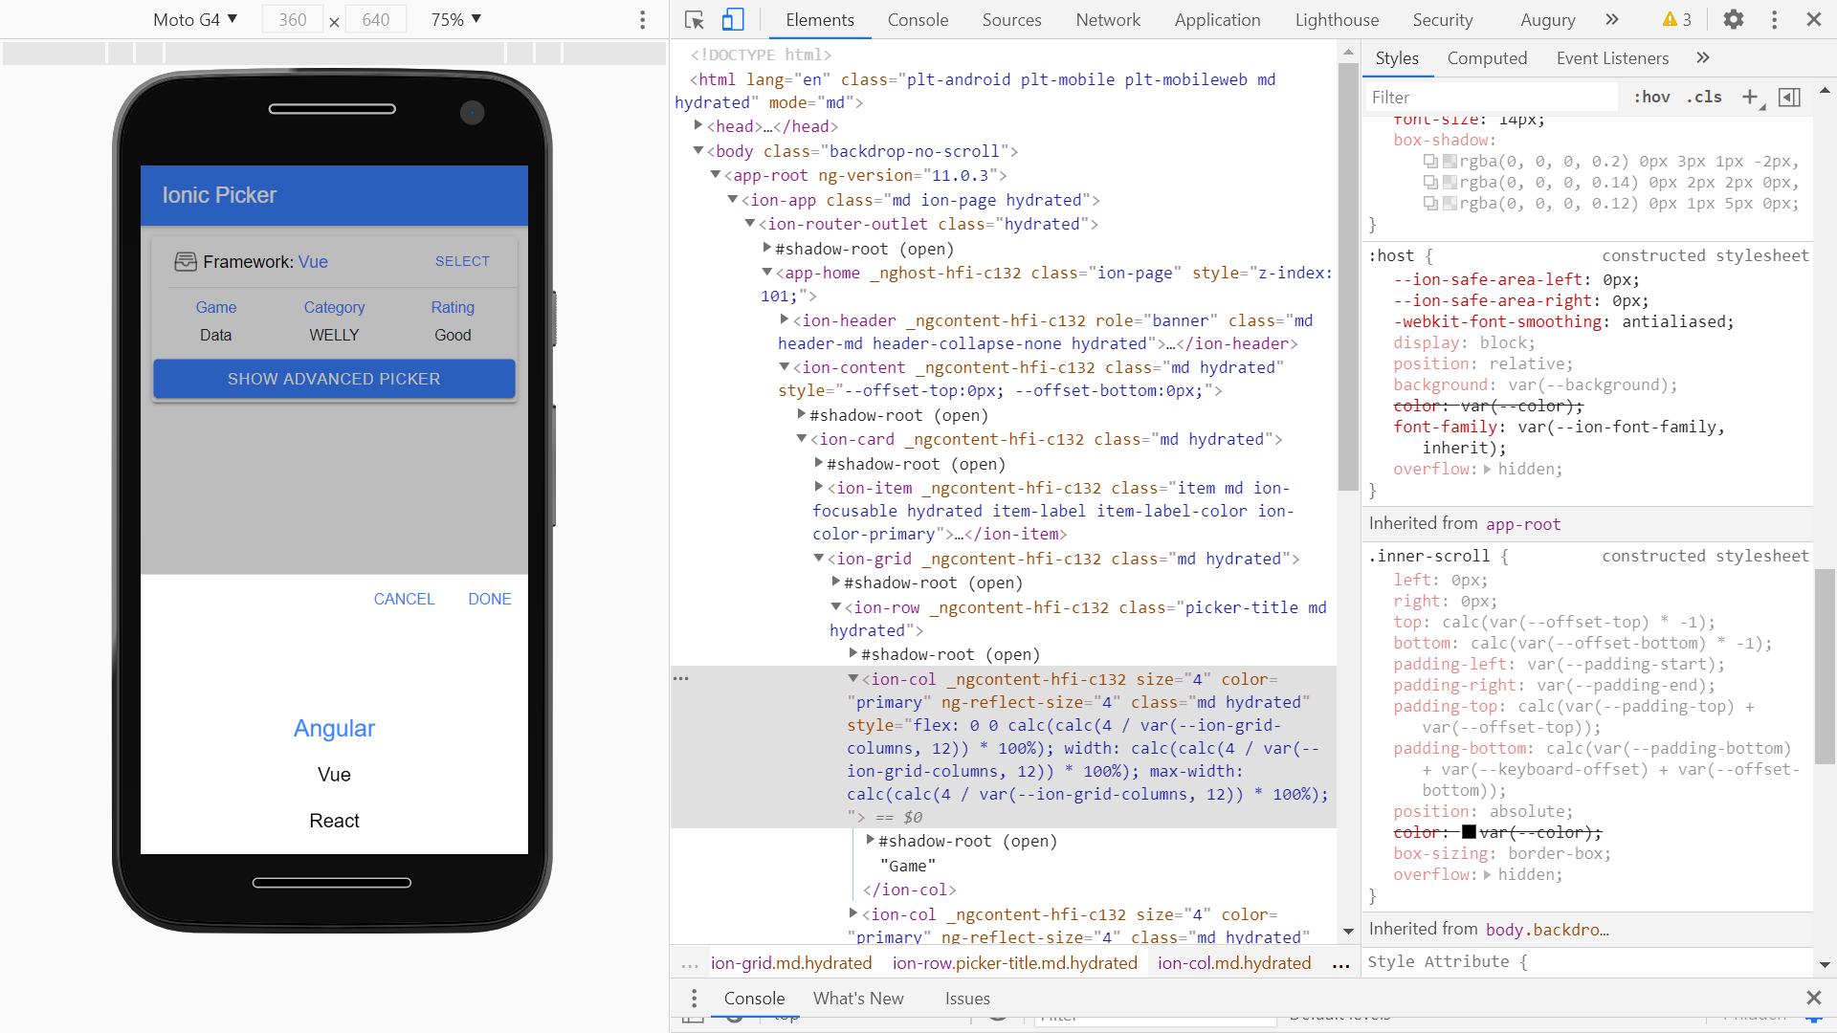The height and width of the screenshot is (1033, 1837).
Task: Click box-shadow color swatch rgba 0.14
Action: (x=1450, y=183)
